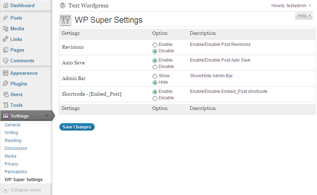Click the top Description column header

(202, 33)
